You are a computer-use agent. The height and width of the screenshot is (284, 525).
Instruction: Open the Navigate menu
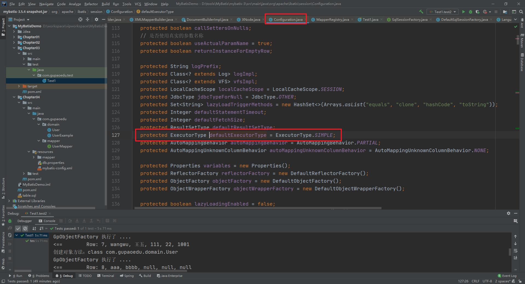tap(46, 4)
